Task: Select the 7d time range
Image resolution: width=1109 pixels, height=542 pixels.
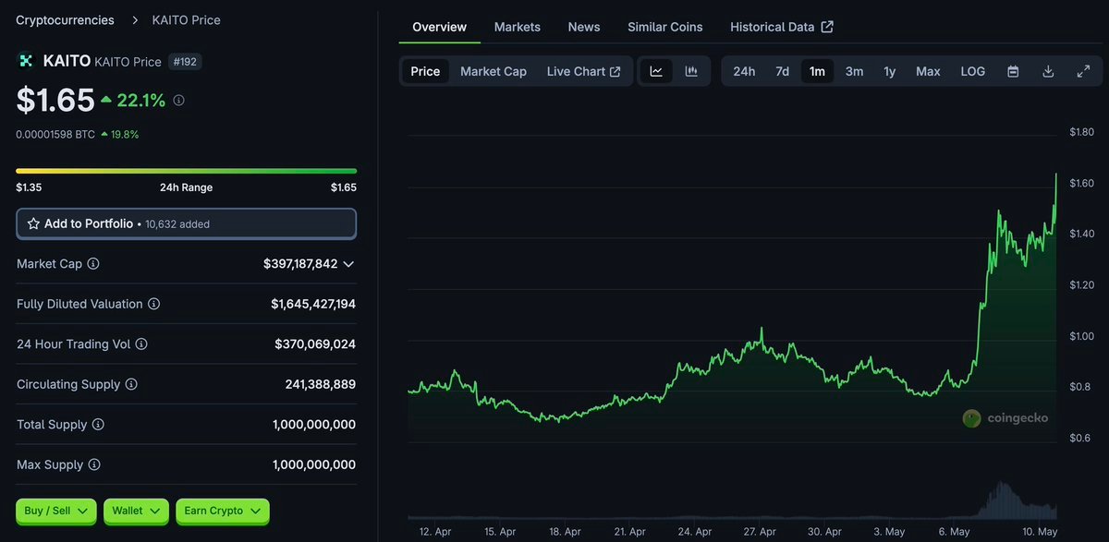Action: 782,71
